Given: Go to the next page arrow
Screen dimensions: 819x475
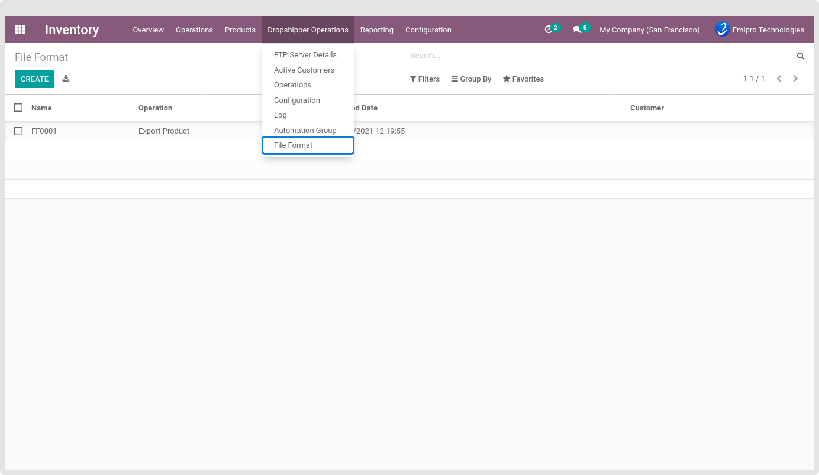Looking at the screenshot, I should [x=795, y=79].
